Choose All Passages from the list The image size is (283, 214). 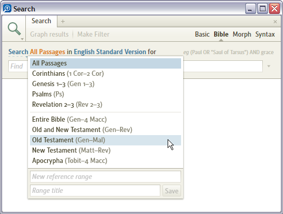click(x=106, y=63)
